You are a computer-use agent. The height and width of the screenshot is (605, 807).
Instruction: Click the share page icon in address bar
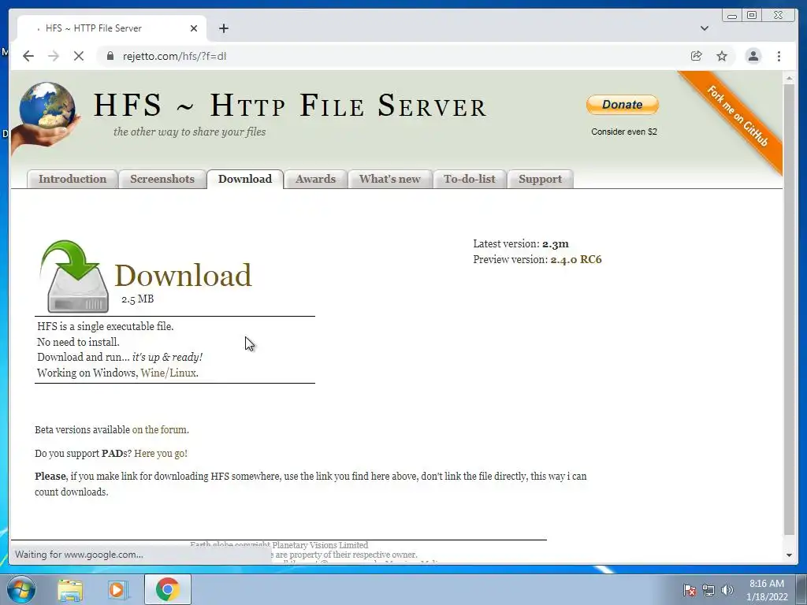click(x=696, y=56)
